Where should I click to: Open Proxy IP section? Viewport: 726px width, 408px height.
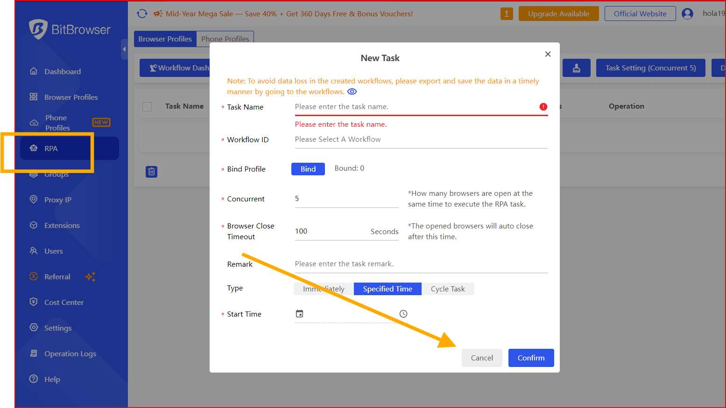click(58, 200)
